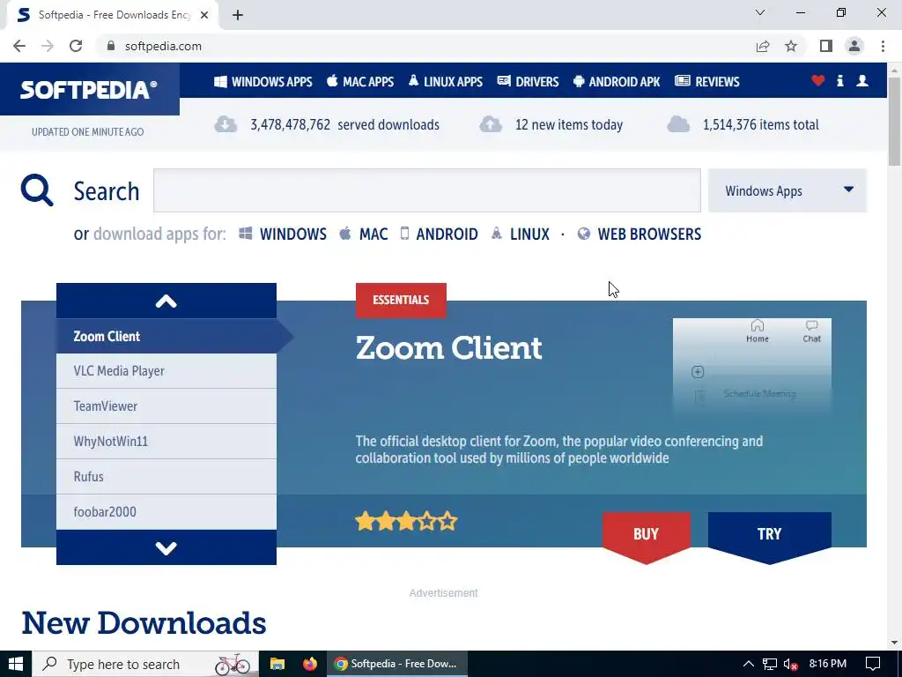Open the Mac Apps menu

click(360, 82)
